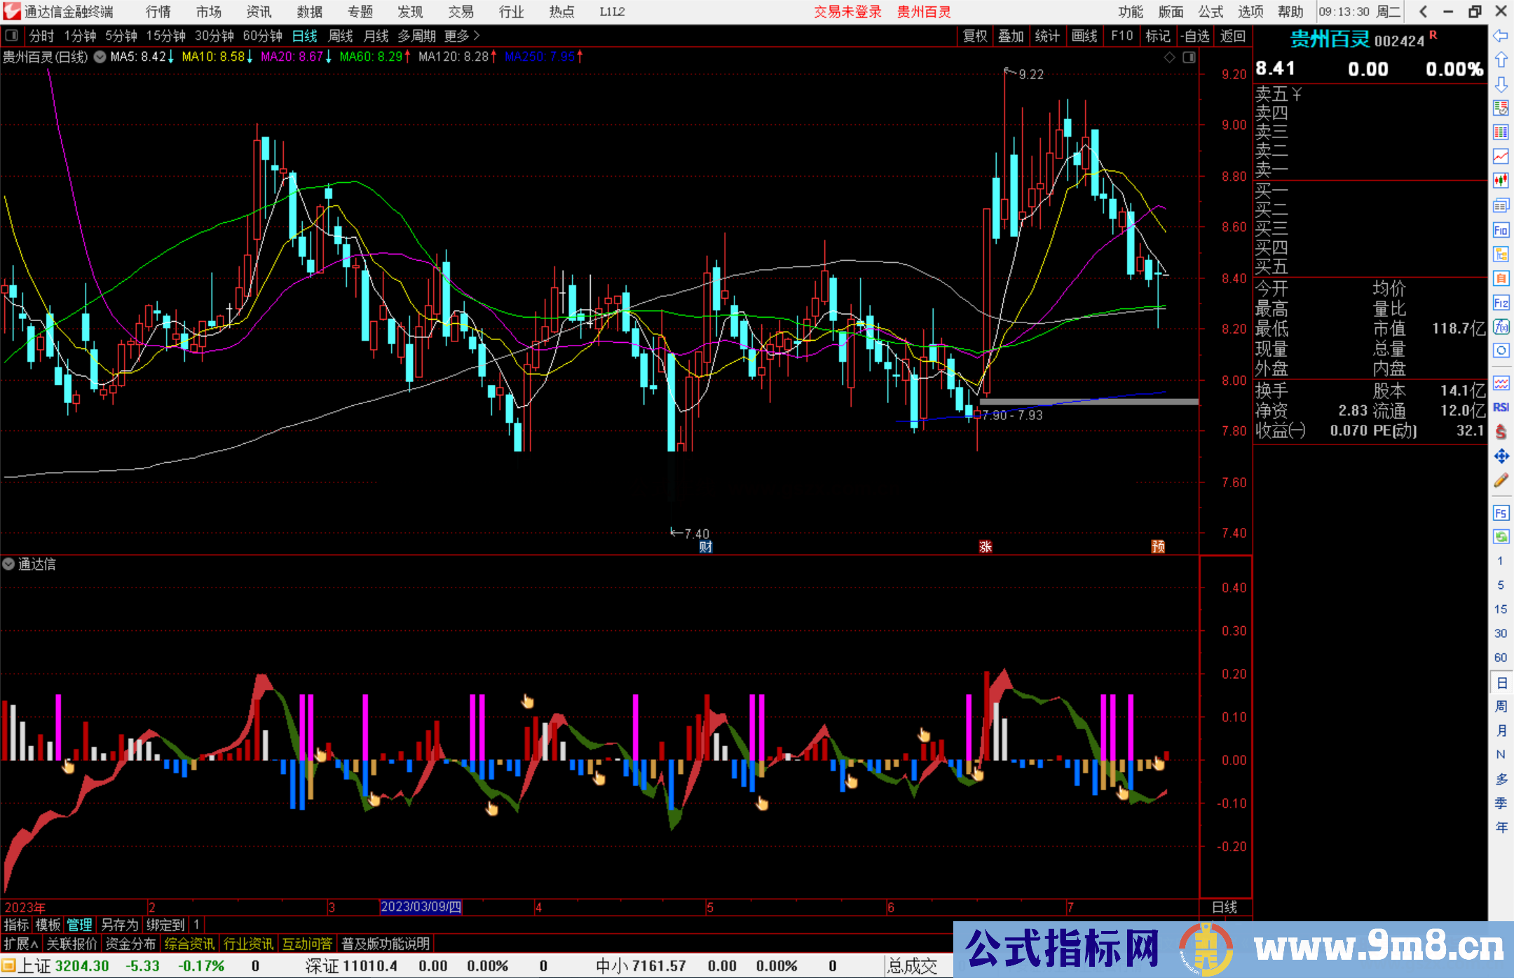Enable 叠加 overlay mode
1514x978 pixels.
tap(1011, 36)
